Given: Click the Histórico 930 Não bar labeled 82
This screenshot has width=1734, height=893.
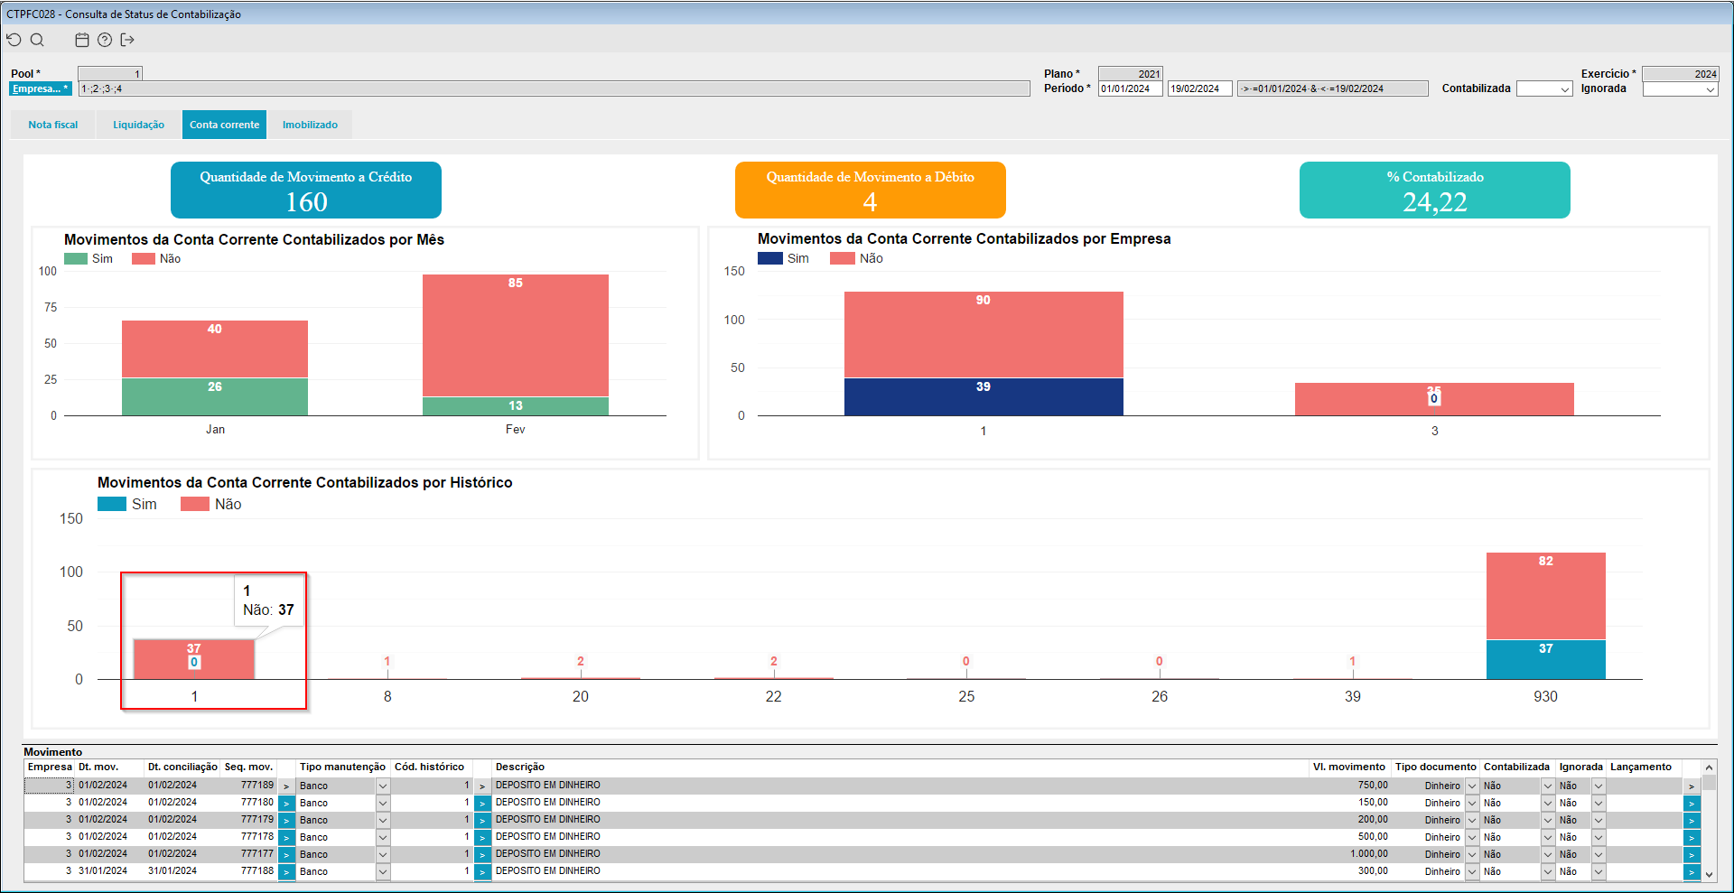Looking at the screenshot, I should click(1546, 596).
